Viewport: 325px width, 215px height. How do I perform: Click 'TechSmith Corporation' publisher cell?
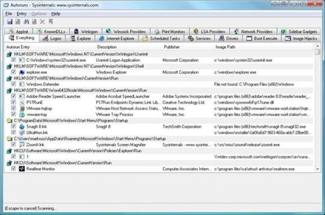tap(182, 127)
